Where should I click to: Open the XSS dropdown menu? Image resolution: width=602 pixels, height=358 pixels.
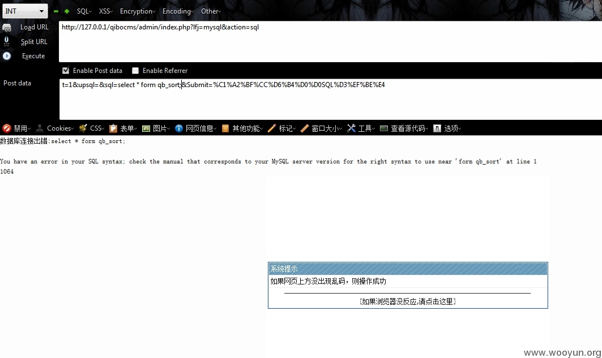105,11
